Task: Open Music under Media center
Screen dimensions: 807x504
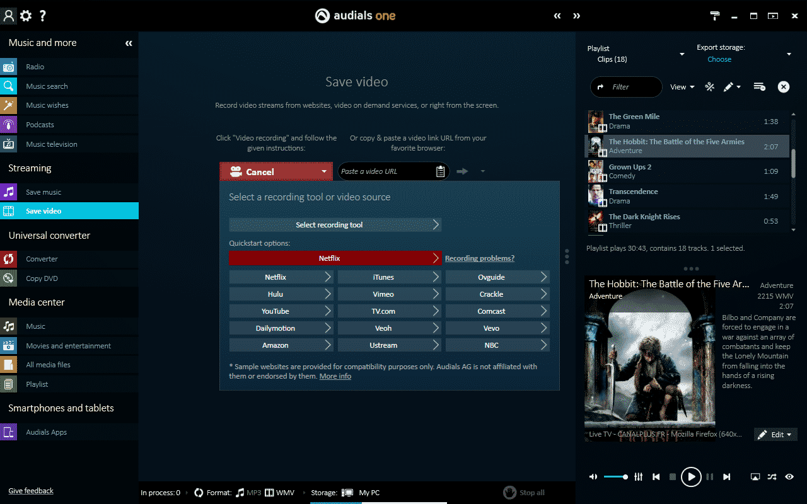Action: click(69, 326)
